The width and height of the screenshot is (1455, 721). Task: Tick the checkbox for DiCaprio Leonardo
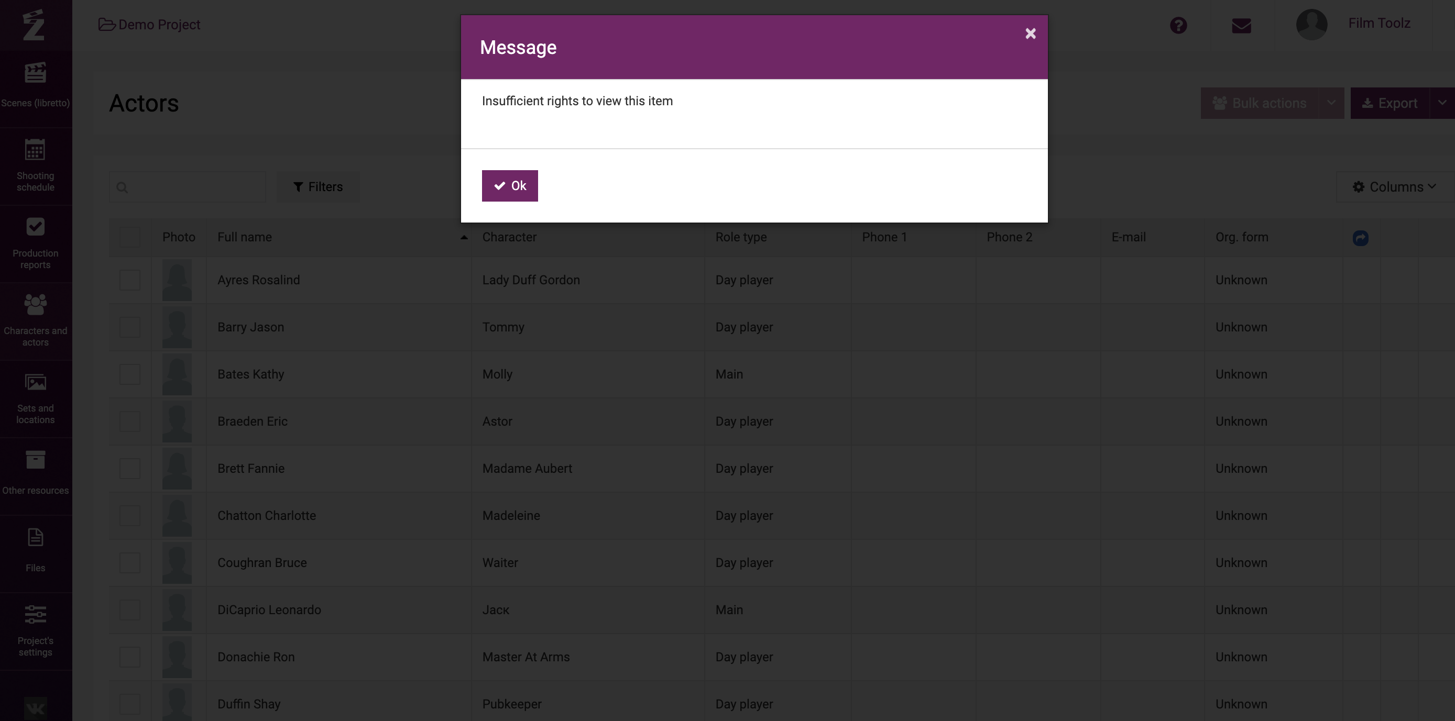point(130,610)
